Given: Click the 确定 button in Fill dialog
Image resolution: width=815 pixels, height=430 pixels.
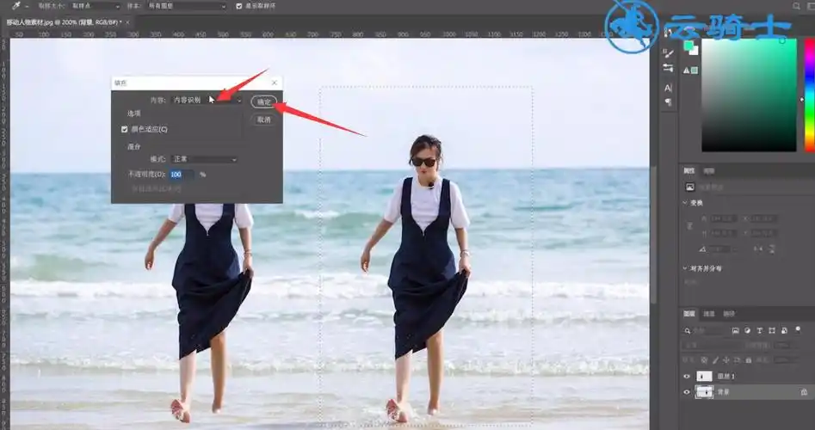Looking at the screenshot, I should (x=263, y=101).
